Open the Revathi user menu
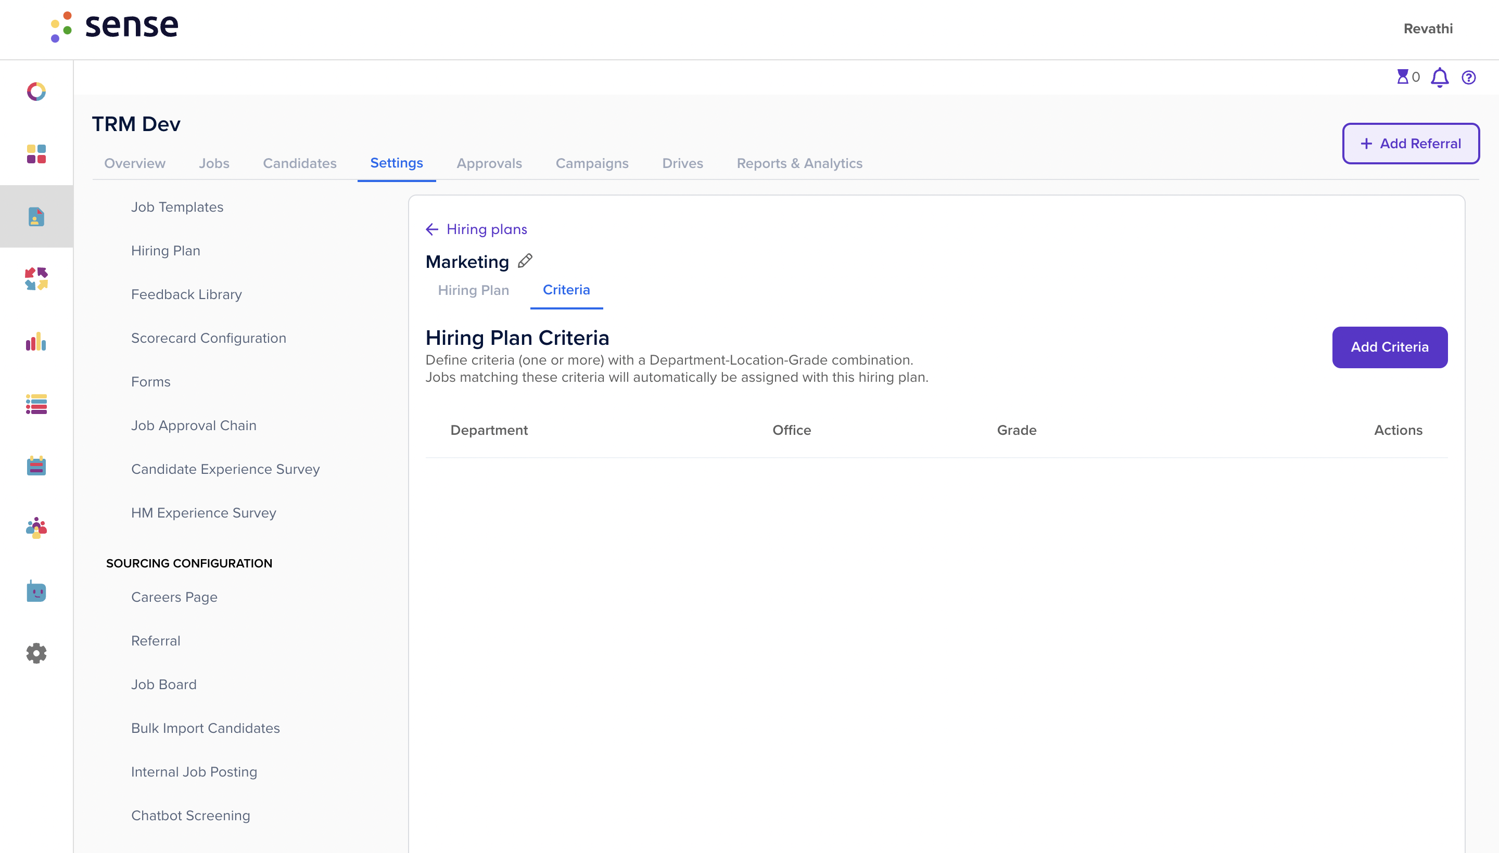 tap(1428, 29)
